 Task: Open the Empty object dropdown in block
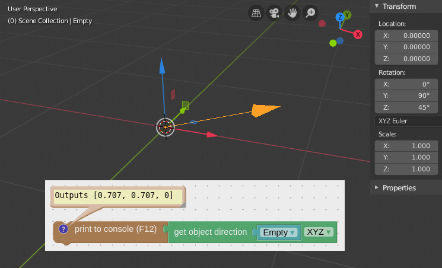coord(279,232)
